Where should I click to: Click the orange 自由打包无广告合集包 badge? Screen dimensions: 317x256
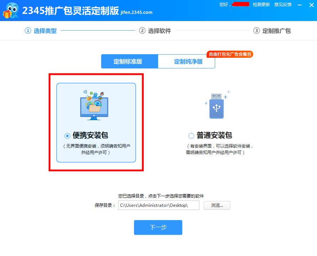(230, 55)
